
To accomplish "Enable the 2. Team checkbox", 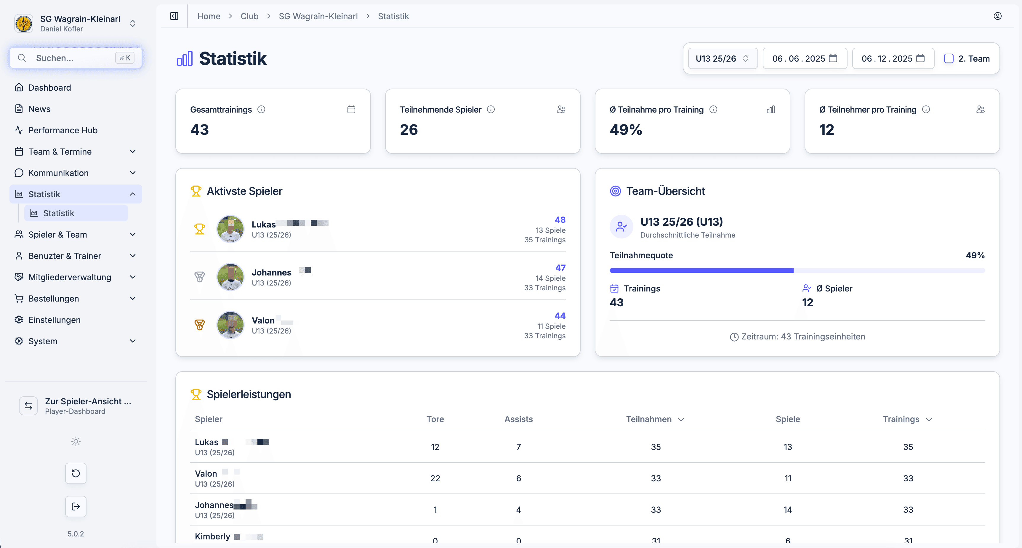I will 949,59.
